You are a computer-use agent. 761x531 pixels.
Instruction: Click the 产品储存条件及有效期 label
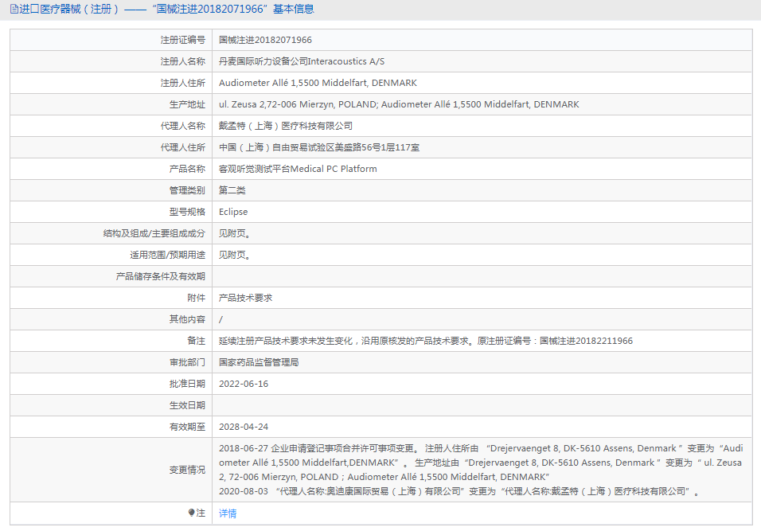(161, 276)
